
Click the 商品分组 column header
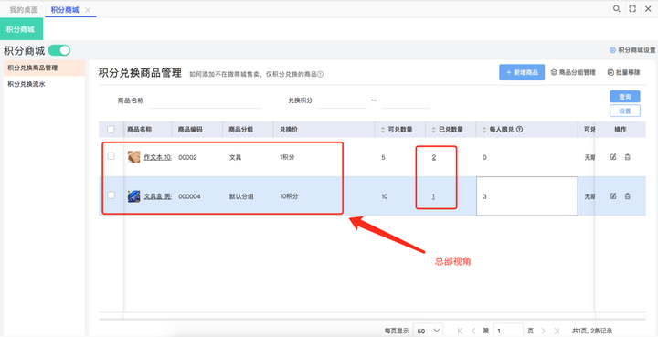241,130
